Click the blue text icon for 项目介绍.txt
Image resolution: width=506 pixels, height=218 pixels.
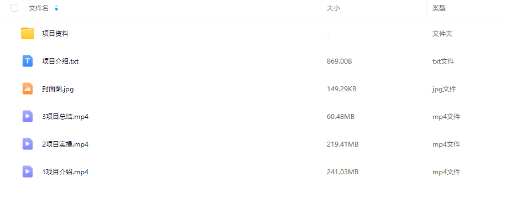click(x=28, y=61)
